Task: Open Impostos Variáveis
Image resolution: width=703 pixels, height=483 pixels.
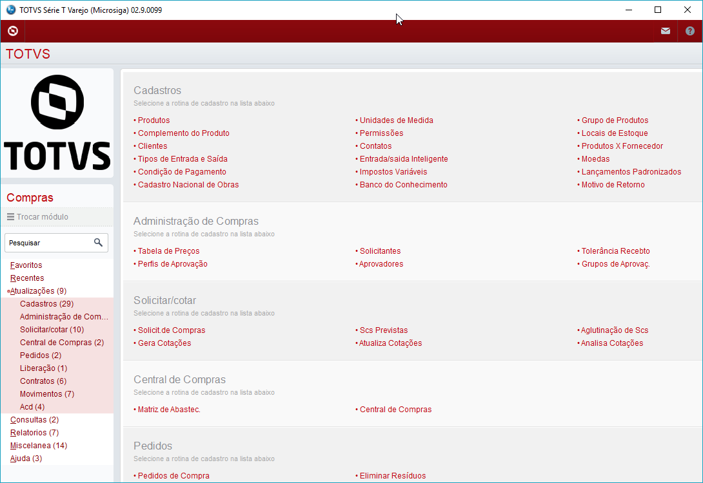Action: click(393, 172)
